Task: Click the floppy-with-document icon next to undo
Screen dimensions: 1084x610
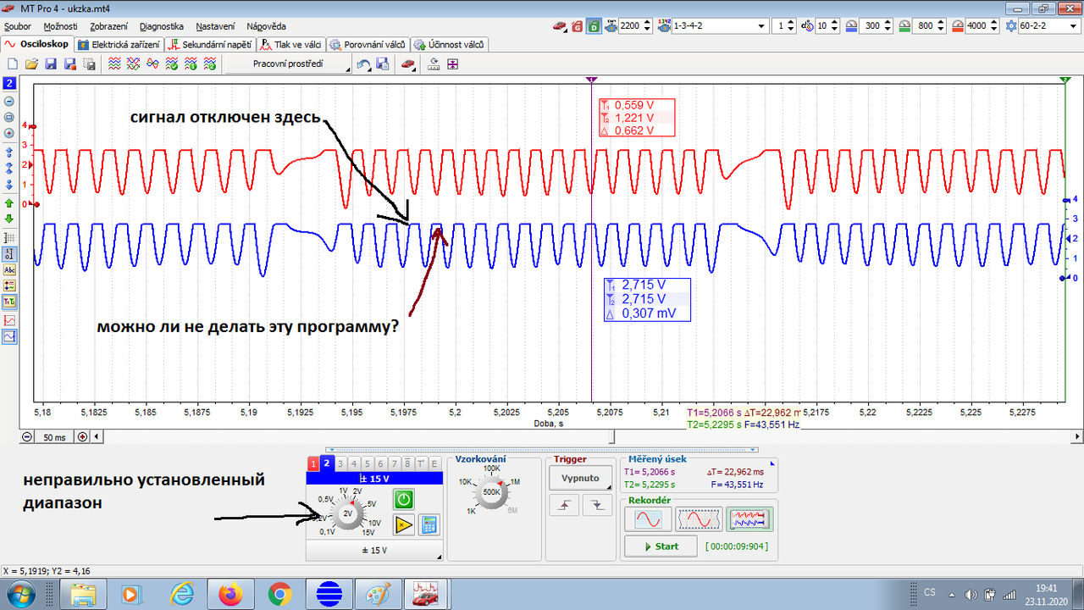Action: pyautogui.click(x=382, y=64)
